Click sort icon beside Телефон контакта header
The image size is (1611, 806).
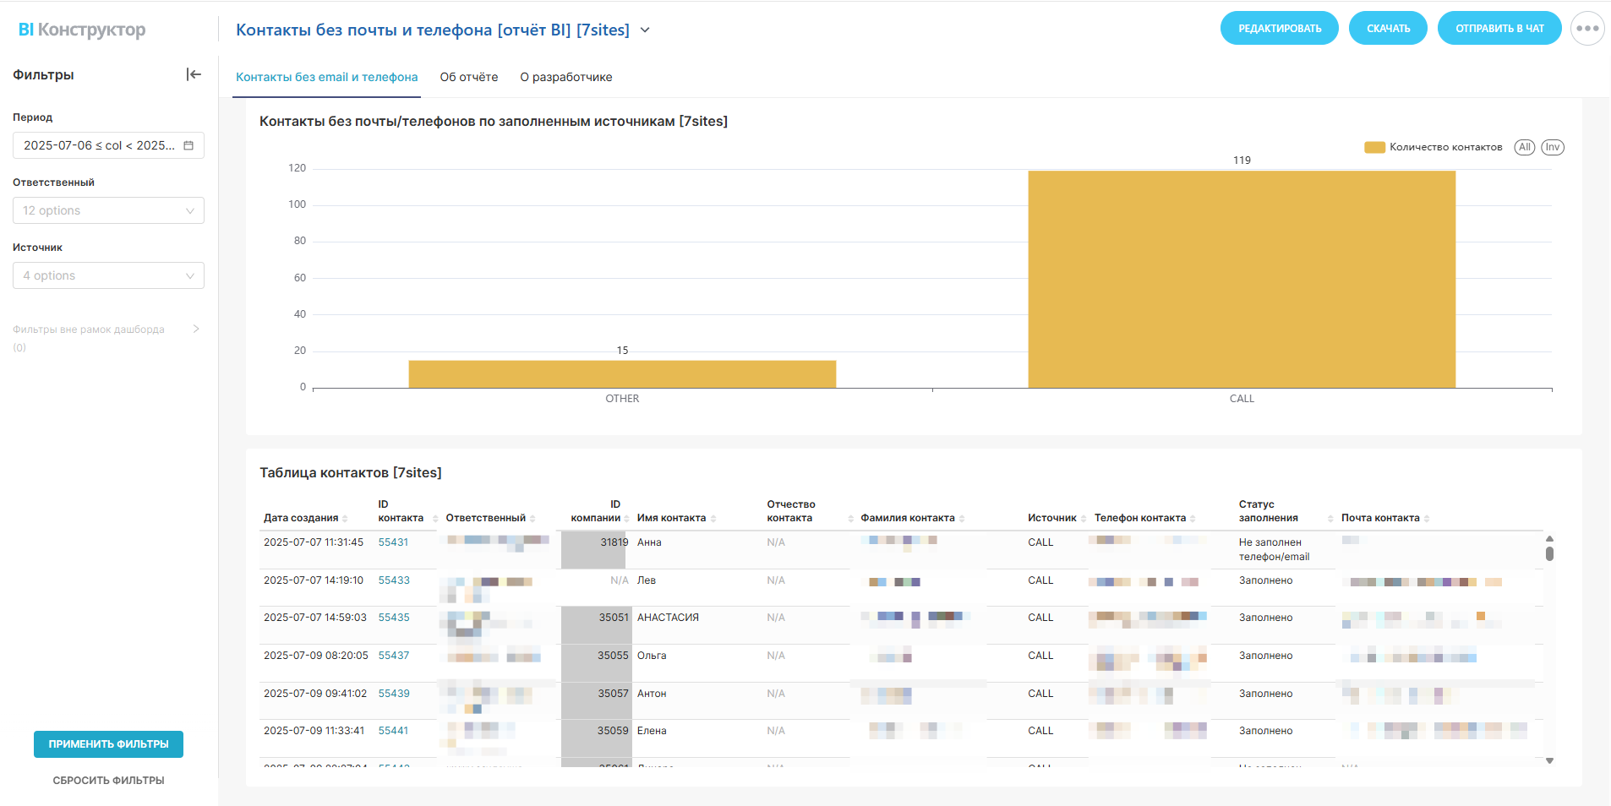[x=1193, y=519]
